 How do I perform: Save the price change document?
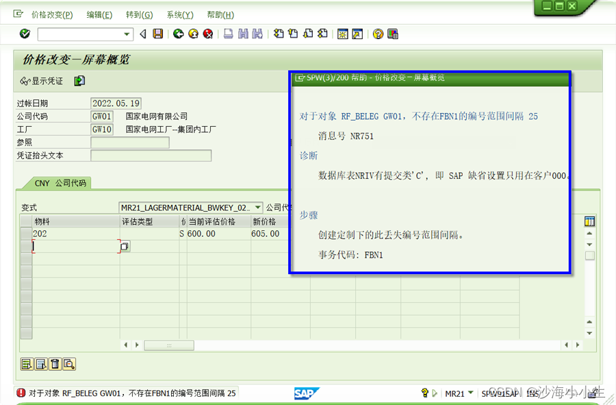[x=157, y=34]
